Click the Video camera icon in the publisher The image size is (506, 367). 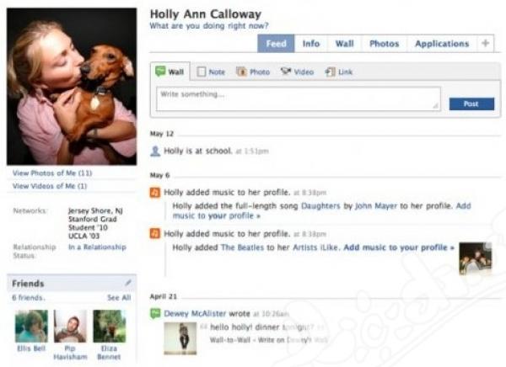(286, 72)
